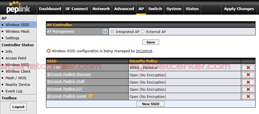259x114 pixels.
Task: Open Wireless Client in sidebar
Action: click(18, 72)
